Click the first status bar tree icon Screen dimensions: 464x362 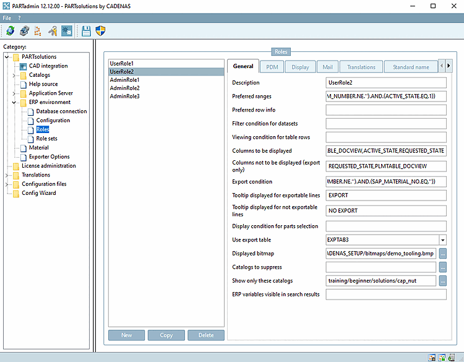tap(432, 358)
